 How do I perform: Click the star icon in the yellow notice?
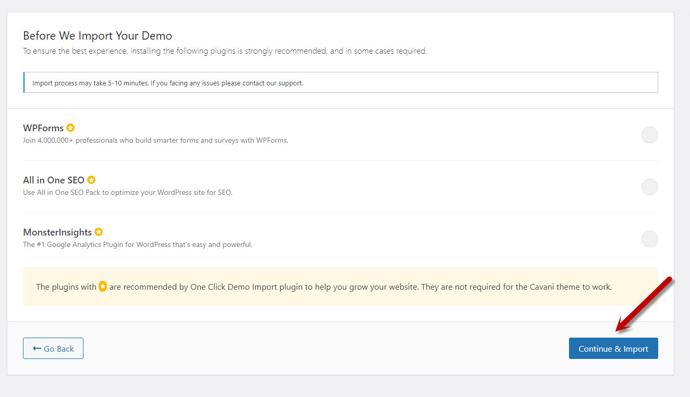point(103,287)
